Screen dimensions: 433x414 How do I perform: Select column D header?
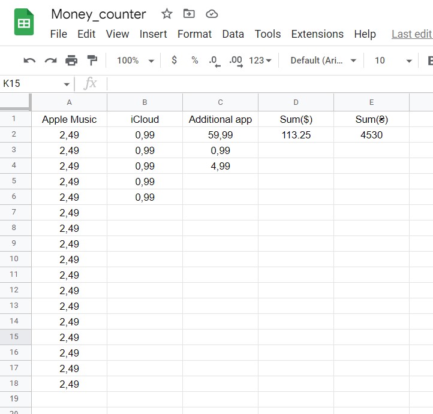click(x=296, y=102)
